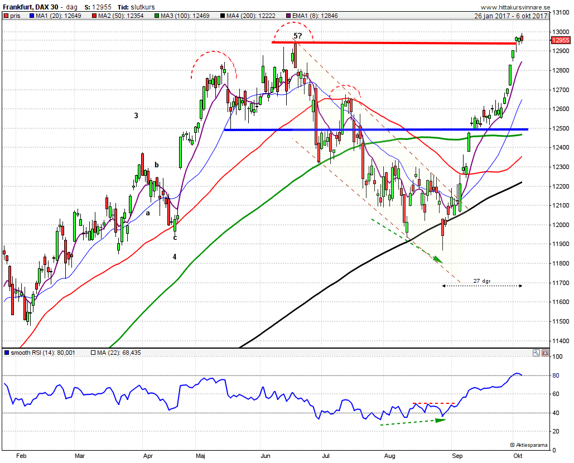Click the 'b' correction wave label

coord(157,165)
